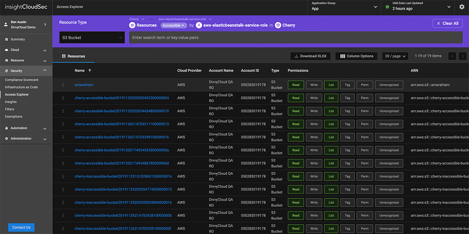The image size is (469, 234).
Task: Open Exemptions page
Action: pos(14,116)
